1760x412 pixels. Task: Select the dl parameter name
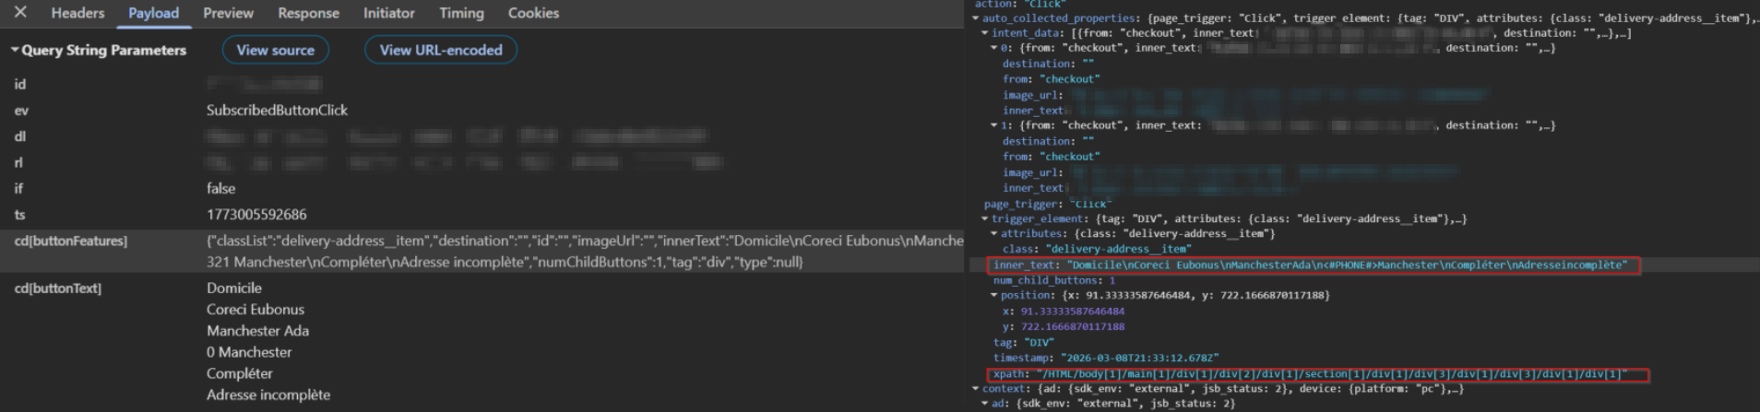[x=20, y=136]
